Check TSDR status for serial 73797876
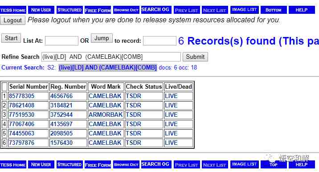319x172 pixels. click(133, 143)
